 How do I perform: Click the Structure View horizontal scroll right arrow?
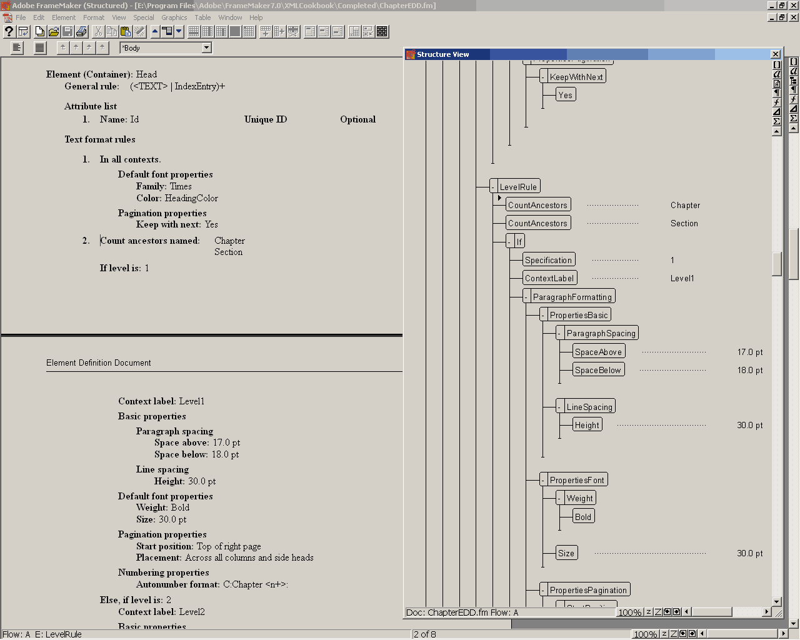click(766, 612)
